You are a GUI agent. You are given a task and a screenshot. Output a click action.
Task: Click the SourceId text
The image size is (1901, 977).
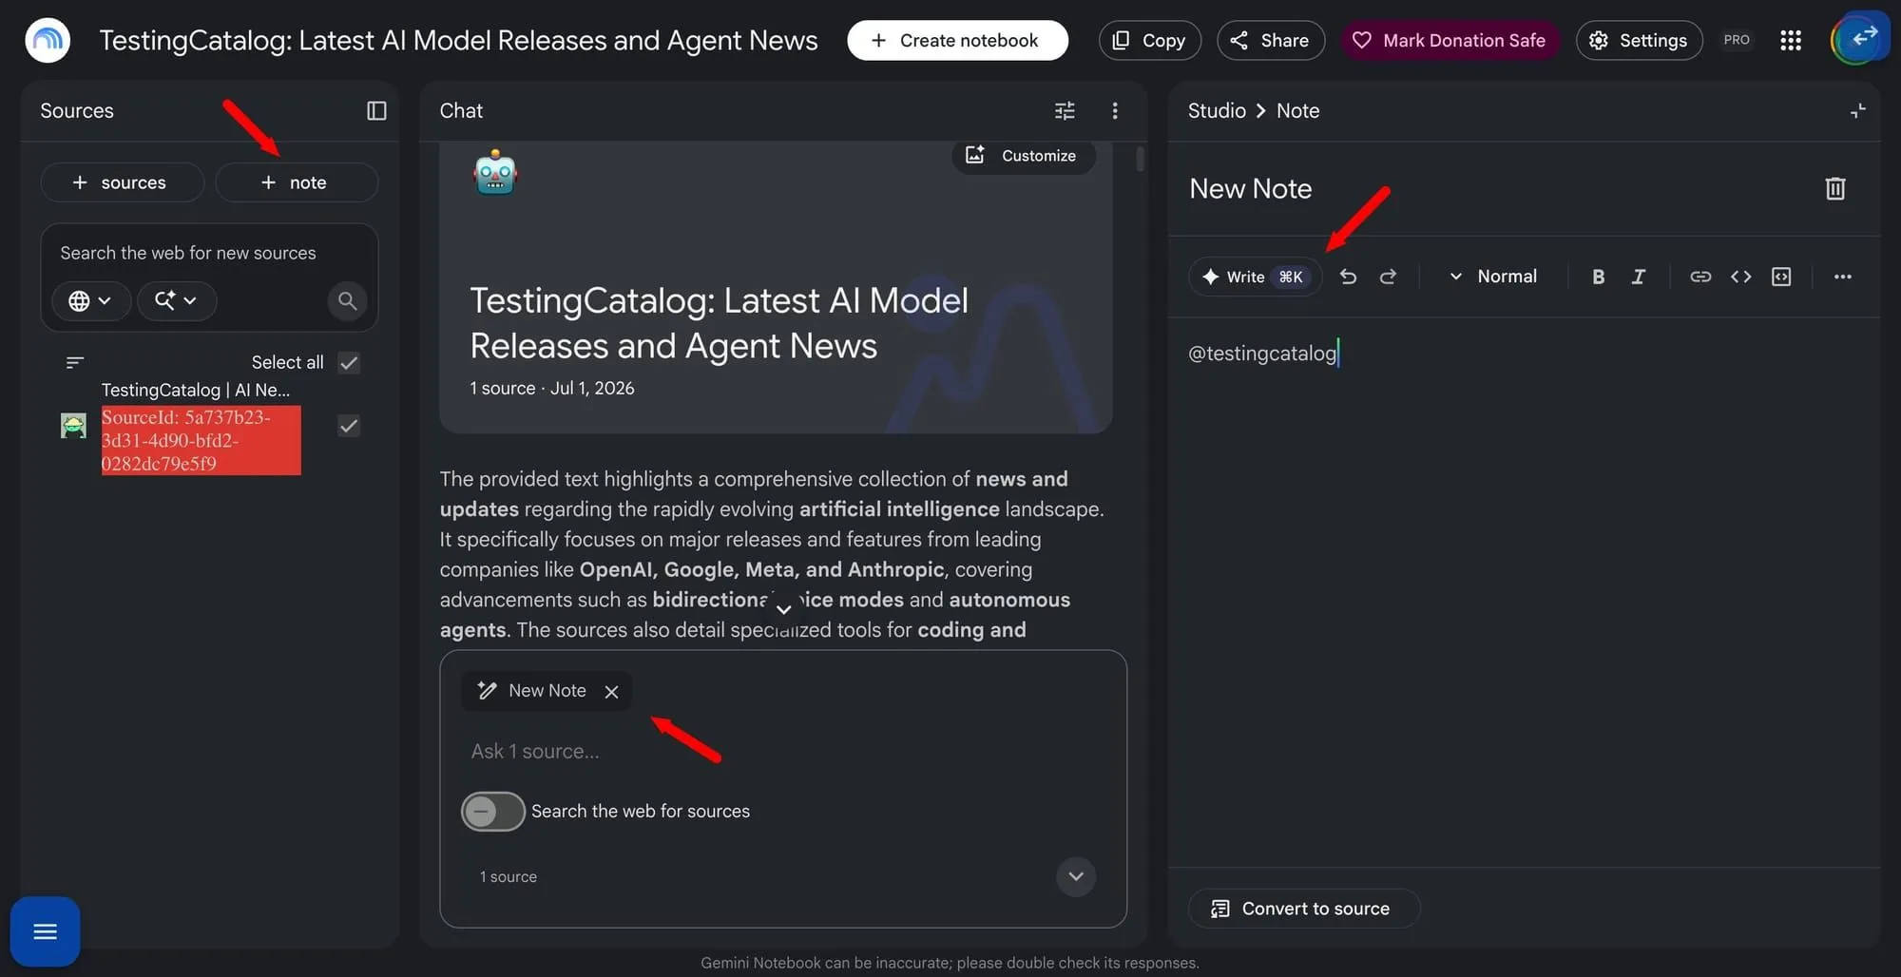[x=201, y=440]
